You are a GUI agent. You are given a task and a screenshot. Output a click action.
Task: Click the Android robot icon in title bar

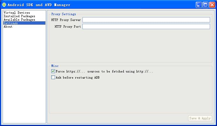tap(4, 5)
